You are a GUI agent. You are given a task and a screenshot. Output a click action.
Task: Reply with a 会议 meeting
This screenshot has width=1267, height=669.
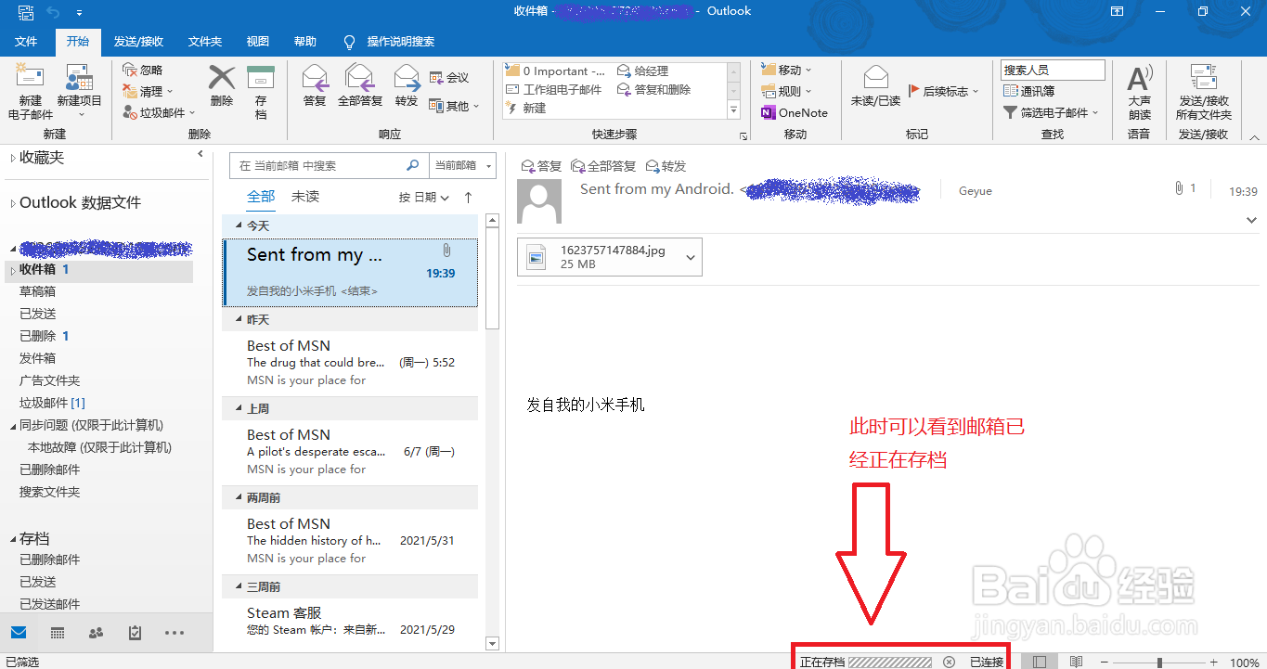[449, 78]
